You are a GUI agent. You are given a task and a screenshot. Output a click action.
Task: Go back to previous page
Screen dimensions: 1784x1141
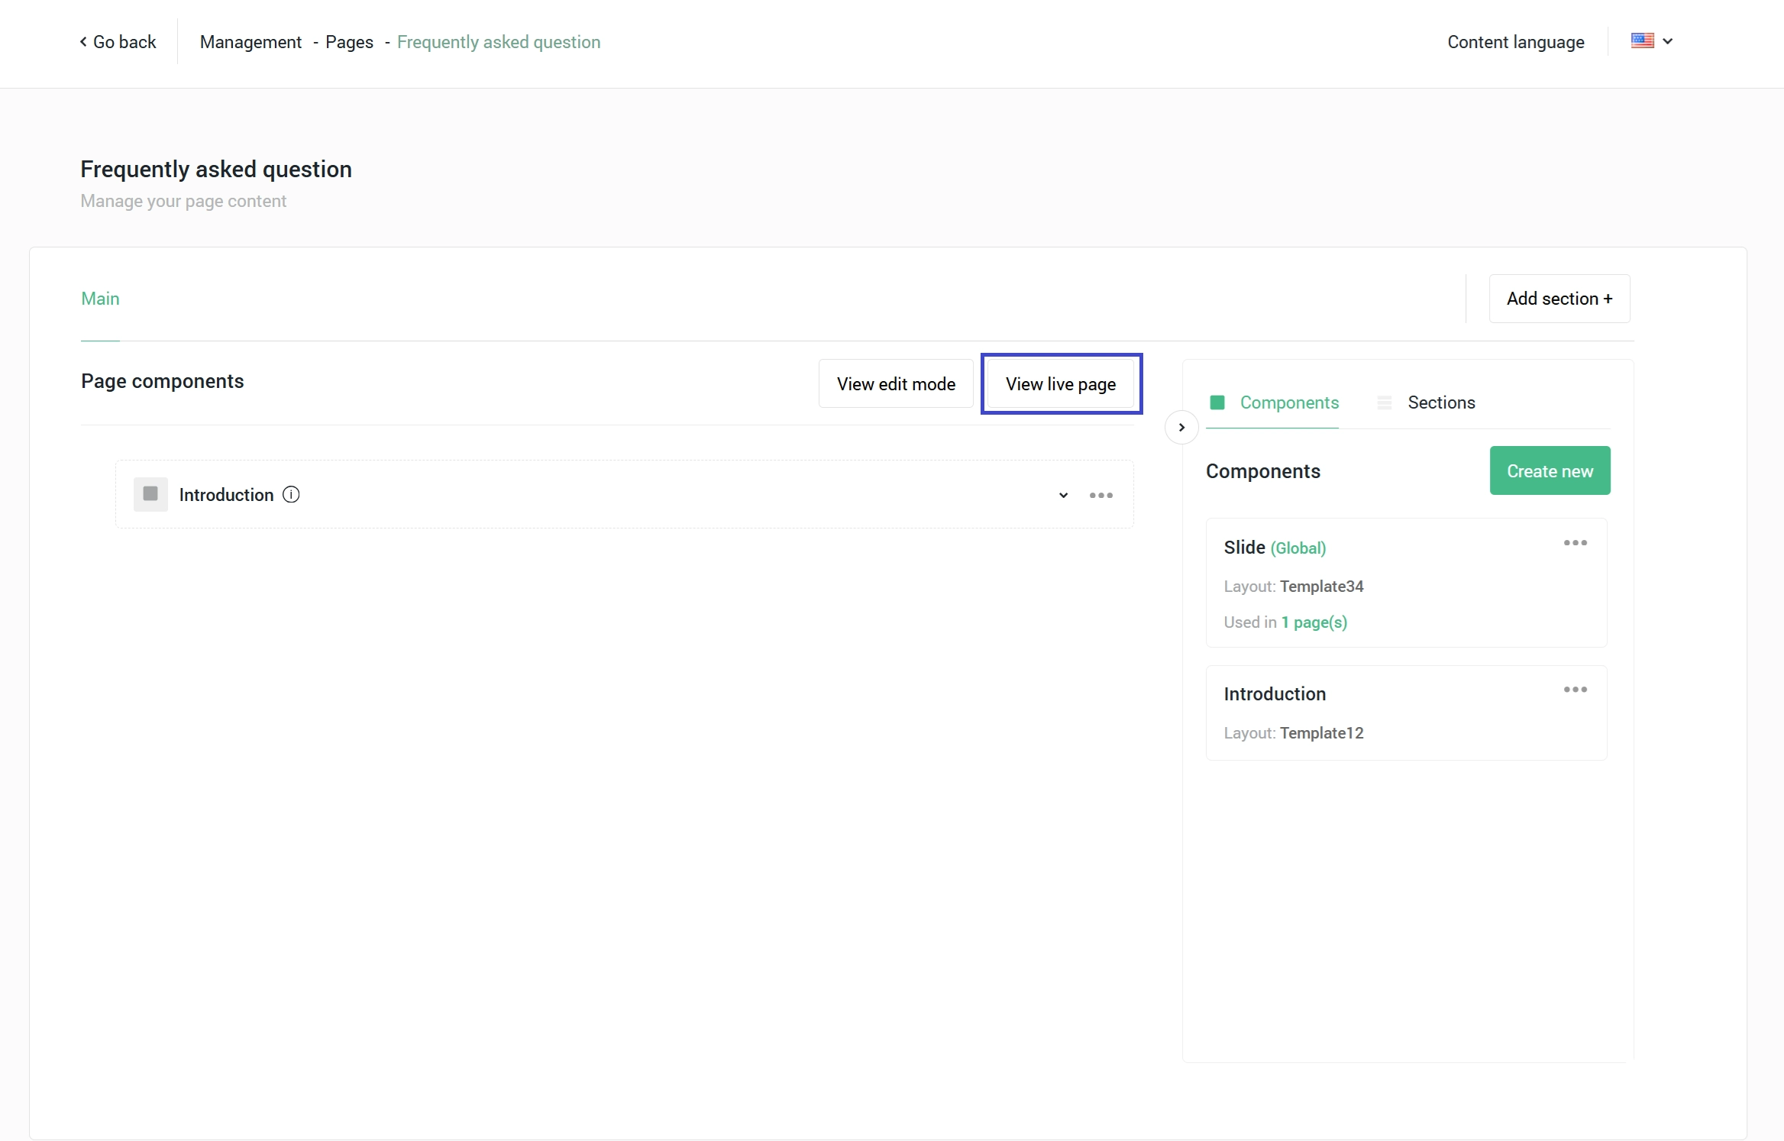click(x=118, y=42)
